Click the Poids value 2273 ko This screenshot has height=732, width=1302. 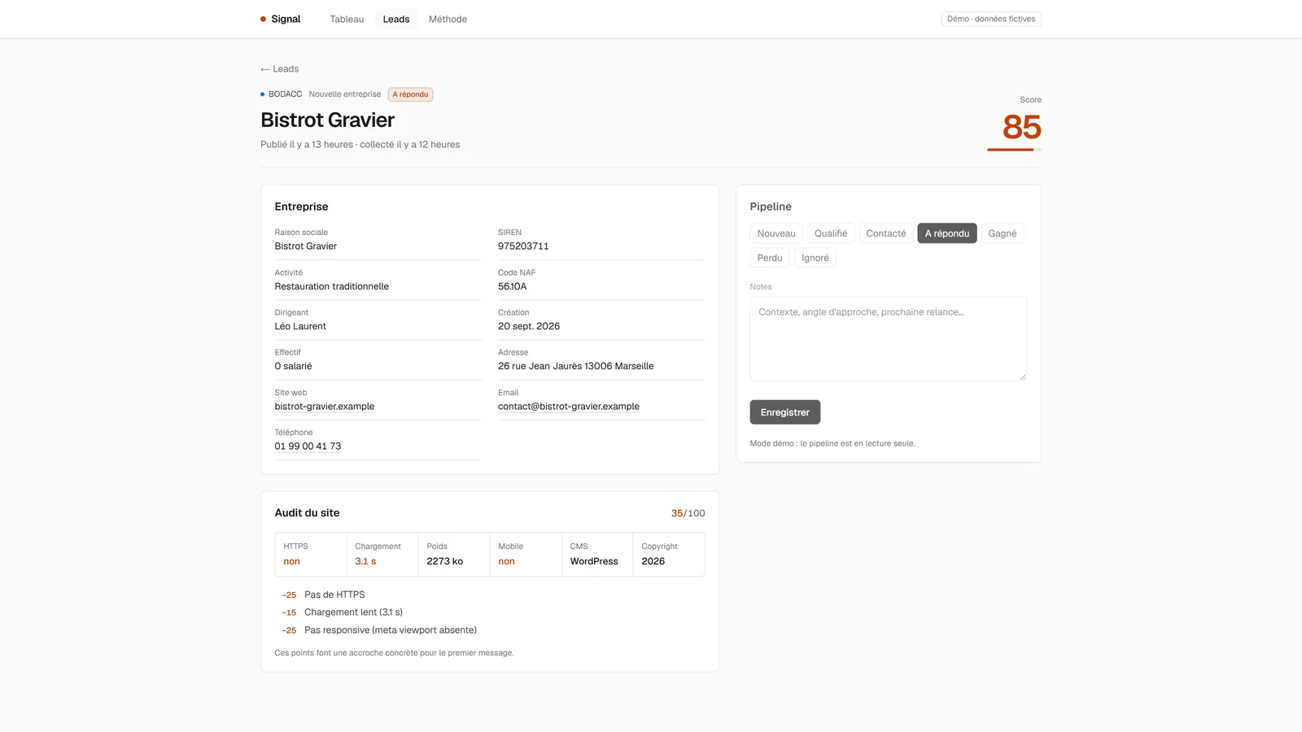(445, 561)
